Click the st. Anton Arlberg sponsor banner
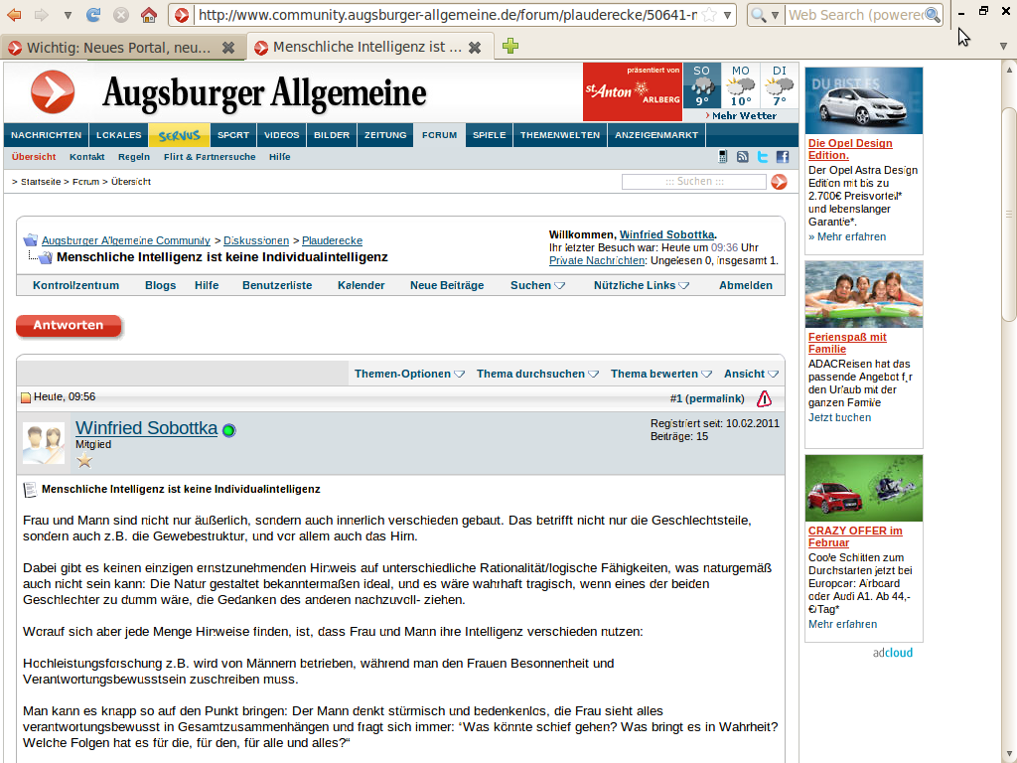 tap(633, 91)
